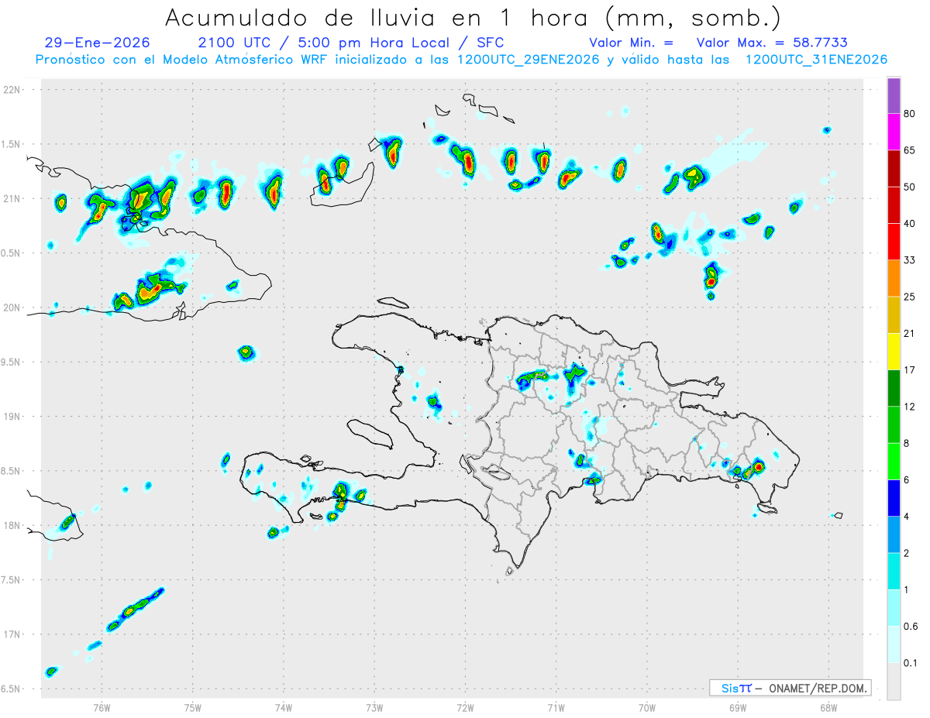Image resolution: width=930 pixels, height=718 pixels.
Task: Click the 9.5N latitude label
Action: [x=12, y=362]
